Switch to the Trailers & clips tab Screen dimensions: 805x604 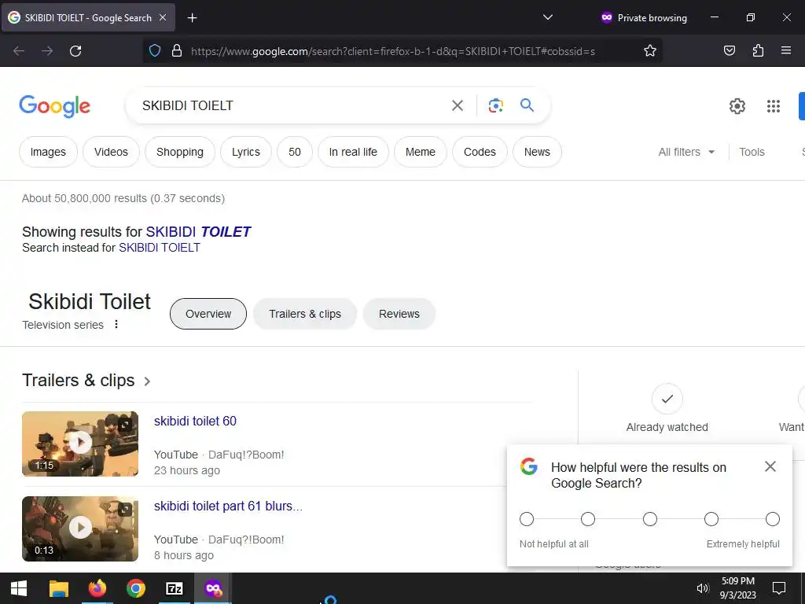pyautogui.click(x=305, y=314)
